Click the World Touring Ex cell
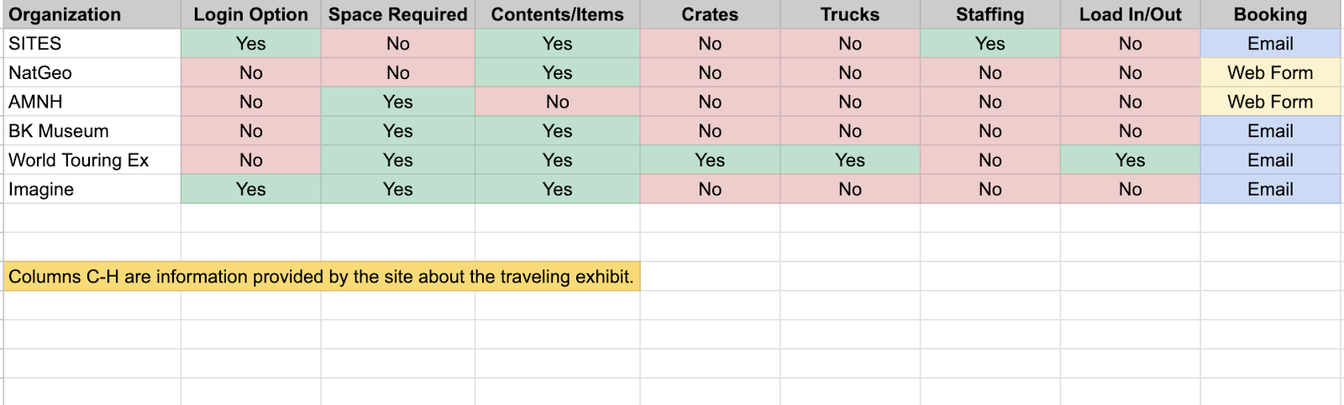This screenshot has height=405, width=1344. [92, 160]
